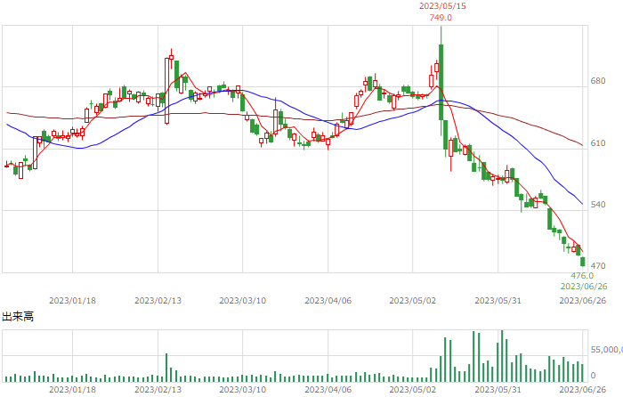
Task: Click the 749.0 peak value annotation
Action: 441,18
